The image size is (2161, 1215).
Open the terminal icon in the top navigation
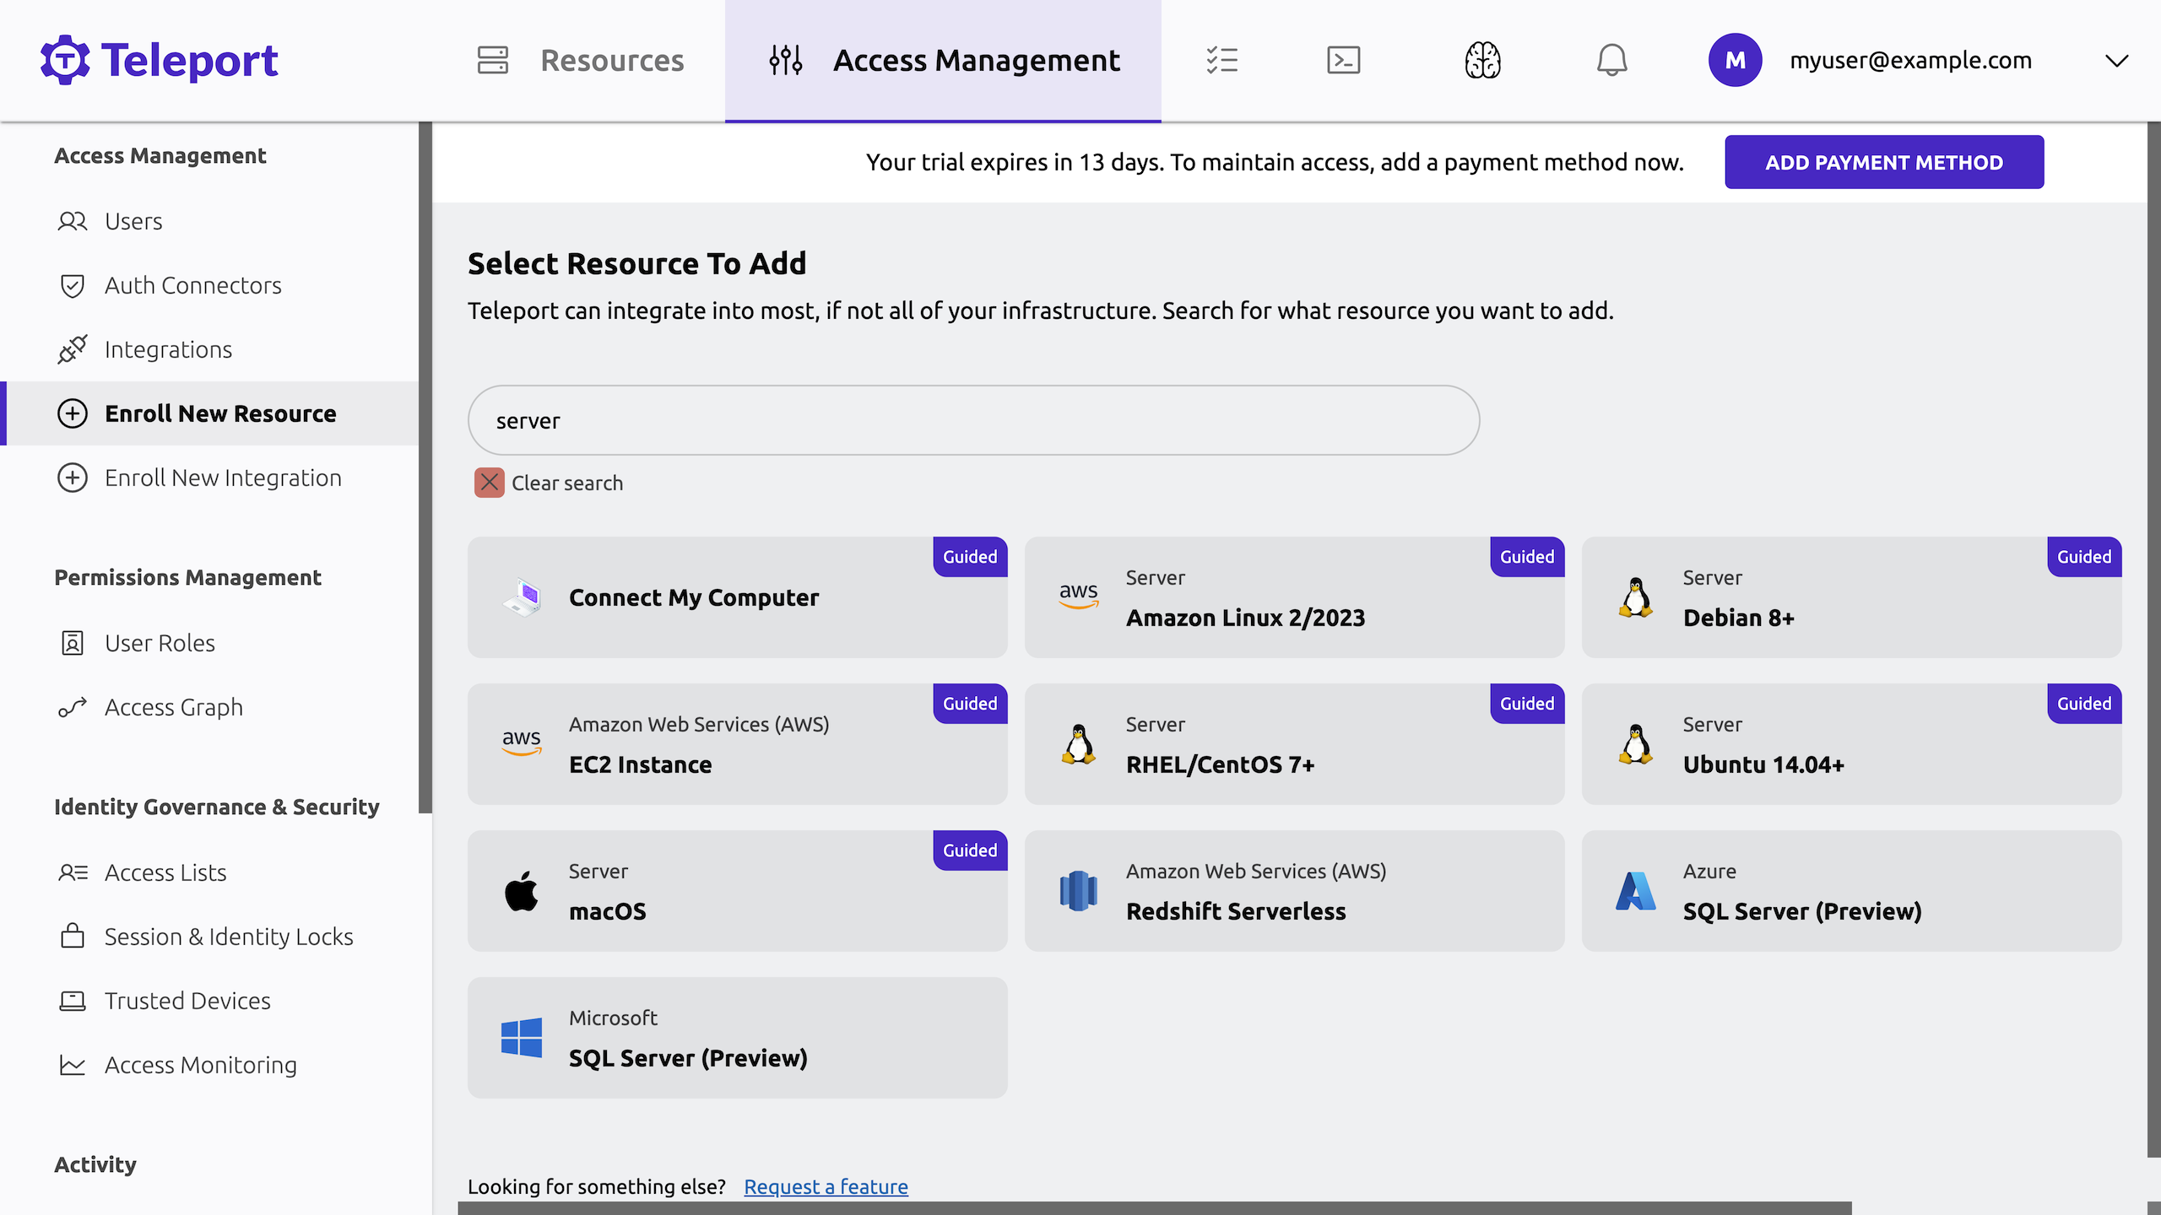[1342, 60]
